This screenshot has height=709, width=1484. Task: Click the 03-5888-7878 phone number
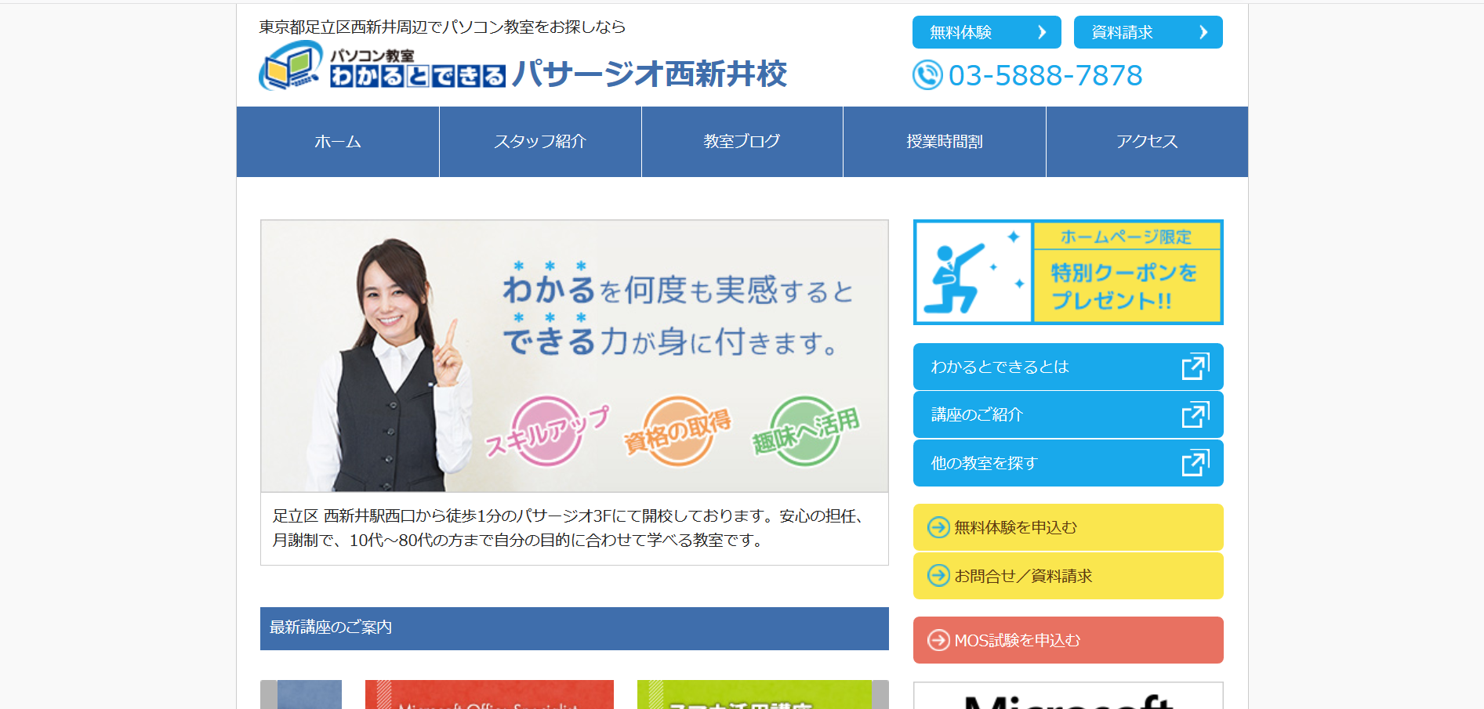click(x=1045, y=75)
